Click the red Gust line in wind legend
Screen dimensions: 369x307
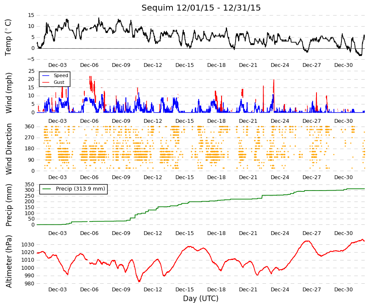tap(46, 82)
